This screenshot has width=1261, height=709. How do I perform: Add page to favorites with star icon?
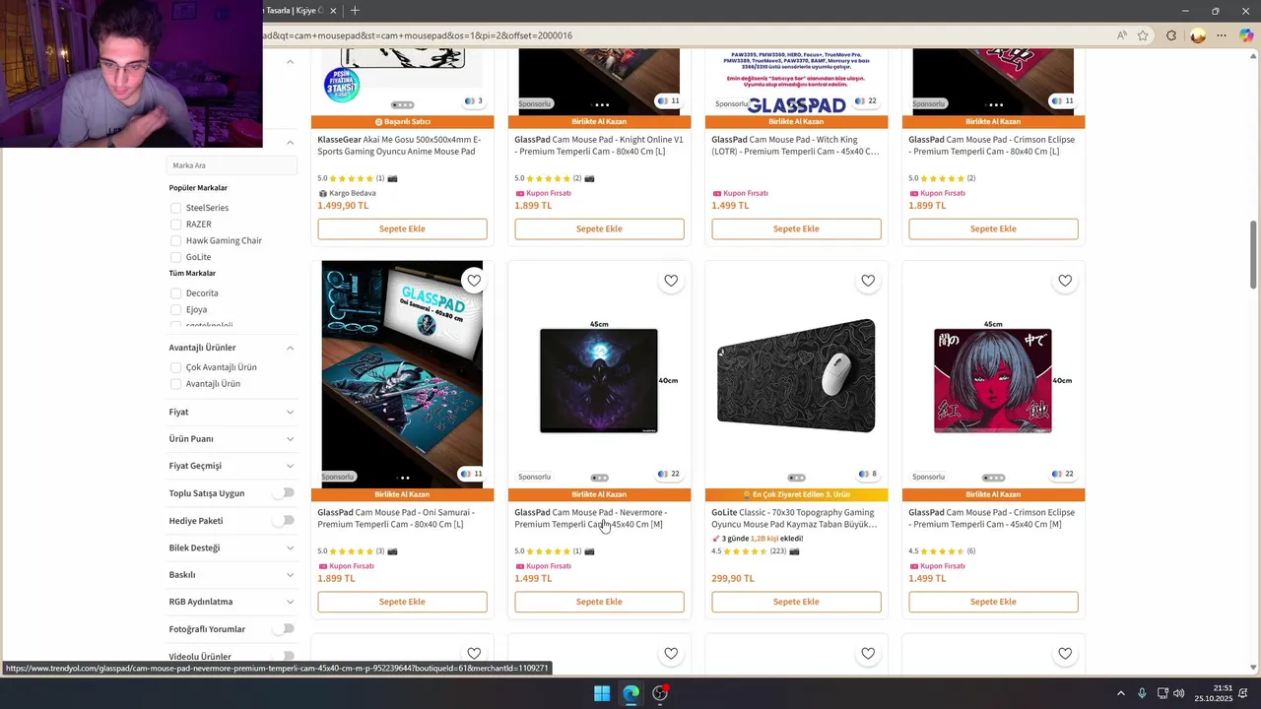pyautogui.click(x=1143, y=35)
